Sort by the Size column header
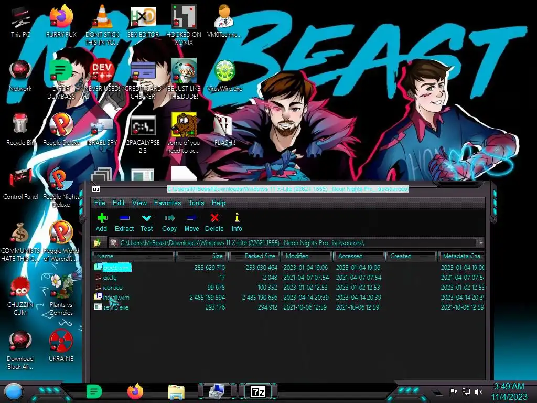 pyautogui.click(x=202, y=256)
